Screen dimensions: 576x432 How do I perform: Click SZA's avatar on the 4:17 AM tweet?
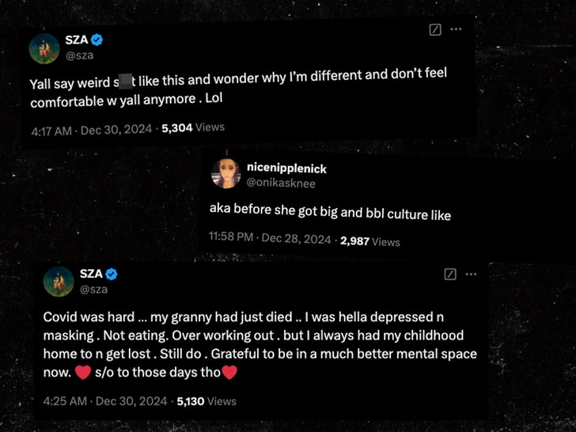click(45, 49)
